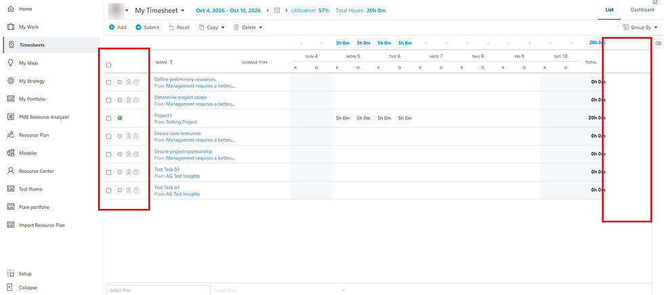Open the Home sidebar icon

pyautogui.click(x=11, y=9)
